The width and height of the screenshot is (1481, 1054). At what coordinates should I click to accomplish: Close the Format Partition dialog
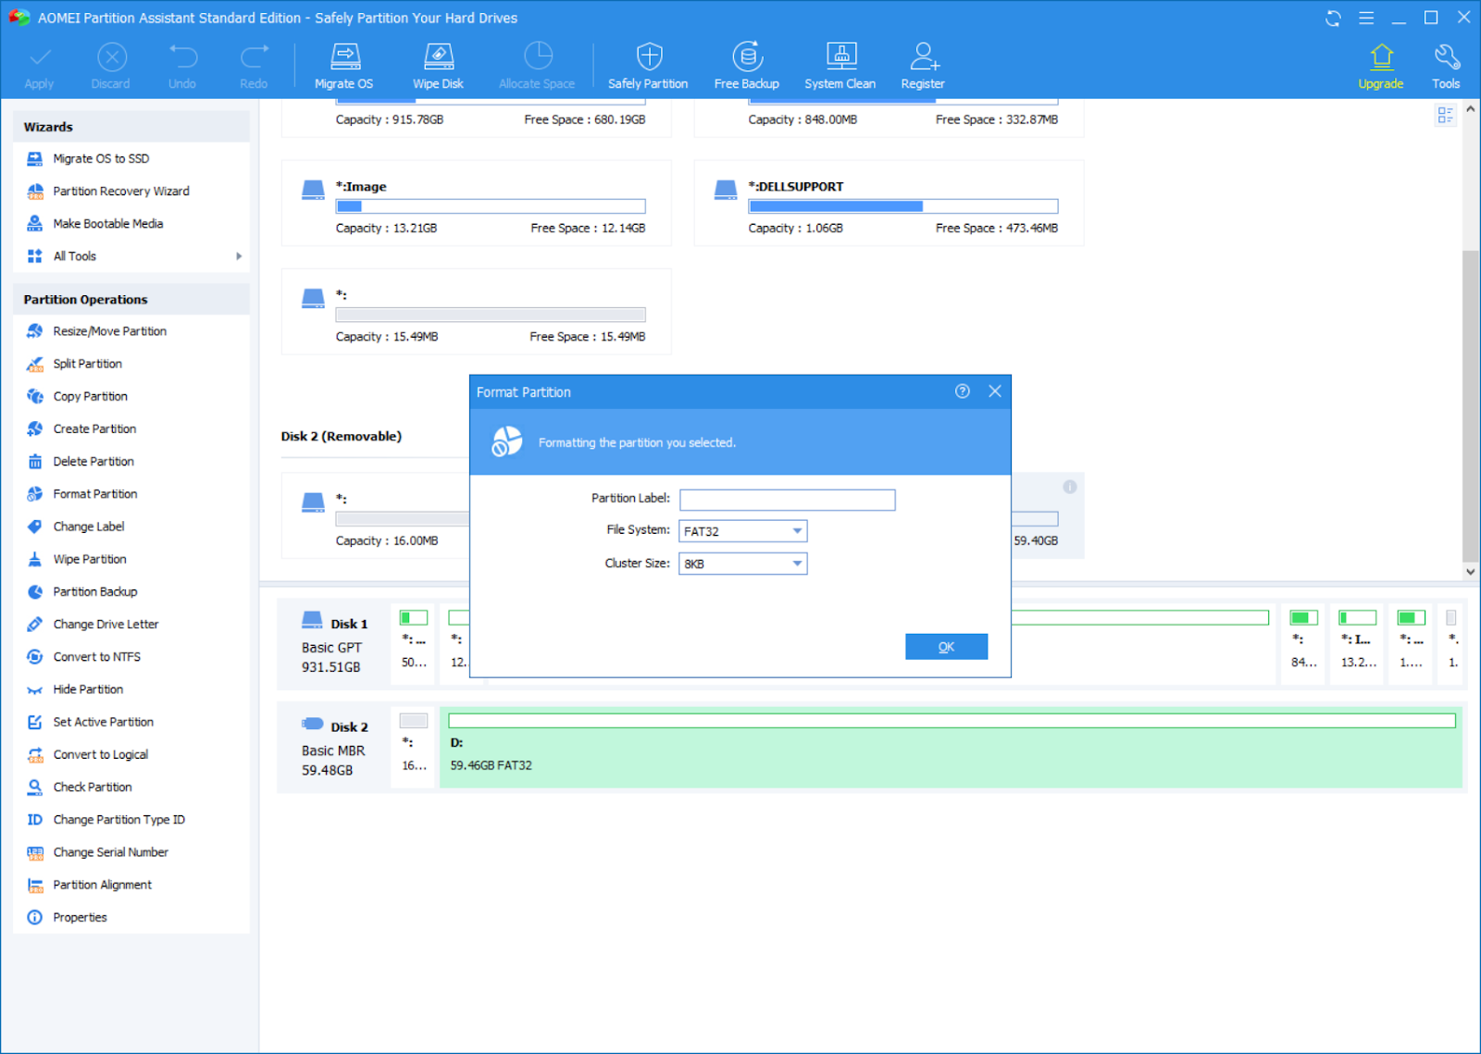coord(995,391)
